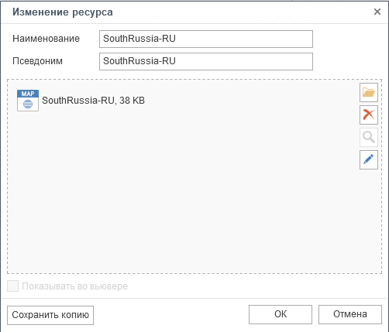Cancel with the Отмена button
Viewport: 389px width, 332px height.
tap(350, 314)
